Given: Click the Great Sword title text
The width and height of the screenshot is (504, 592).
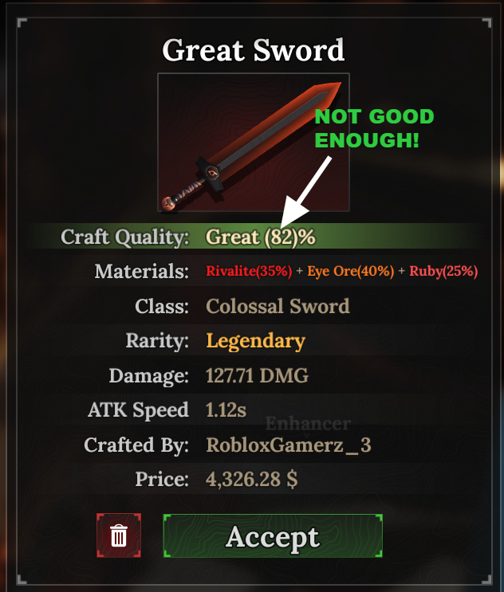Looking at the screenshot, I should (253, 49).
